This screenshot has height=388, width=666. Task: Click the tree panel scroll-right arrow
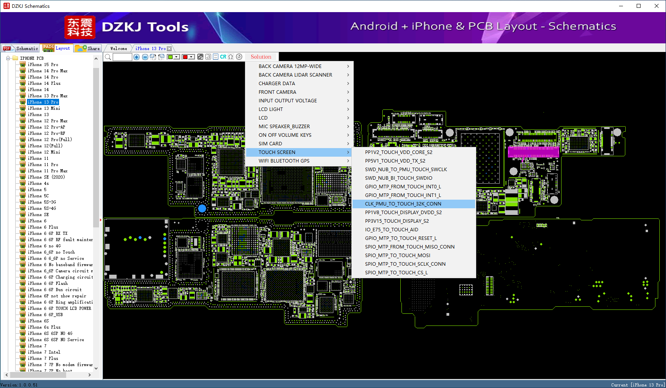coord(90,375)
